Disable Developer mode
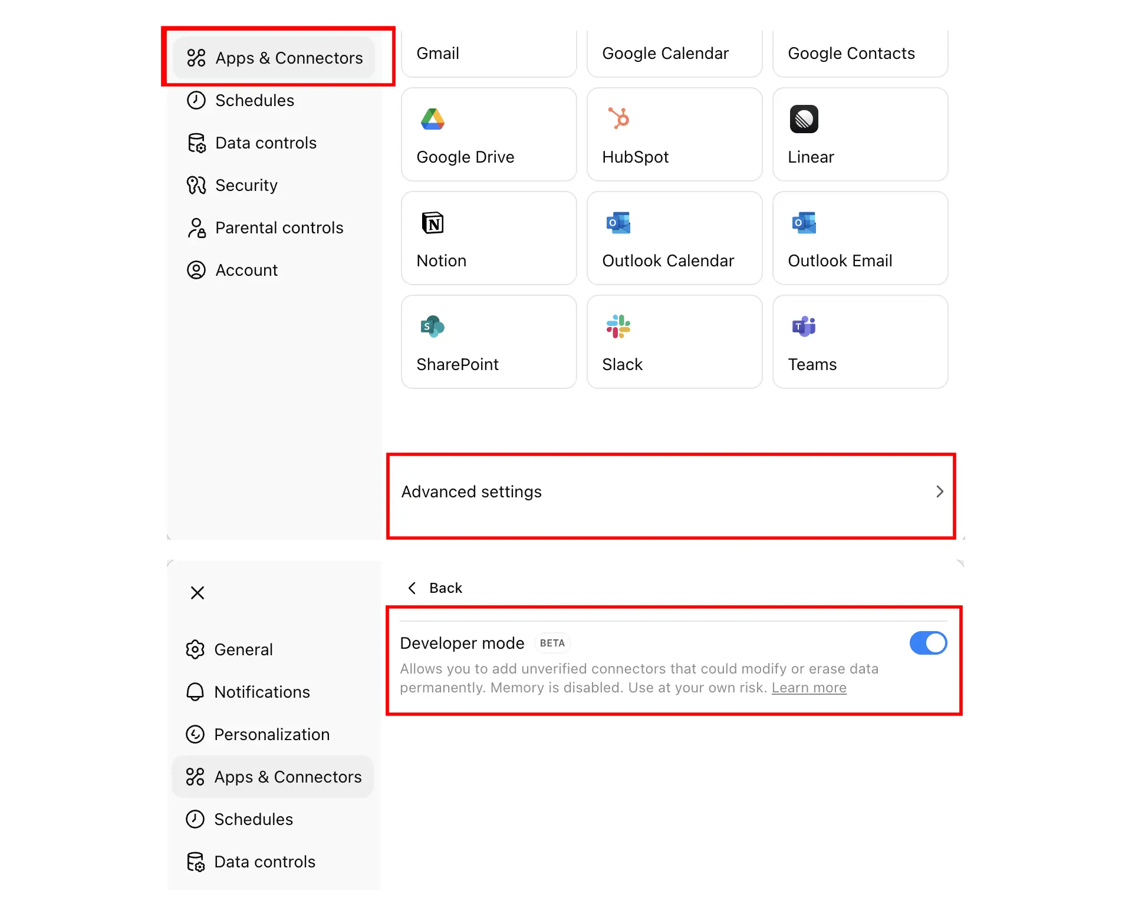The height and width of the screenshot is (901, 1132). (x=927, y=643)
